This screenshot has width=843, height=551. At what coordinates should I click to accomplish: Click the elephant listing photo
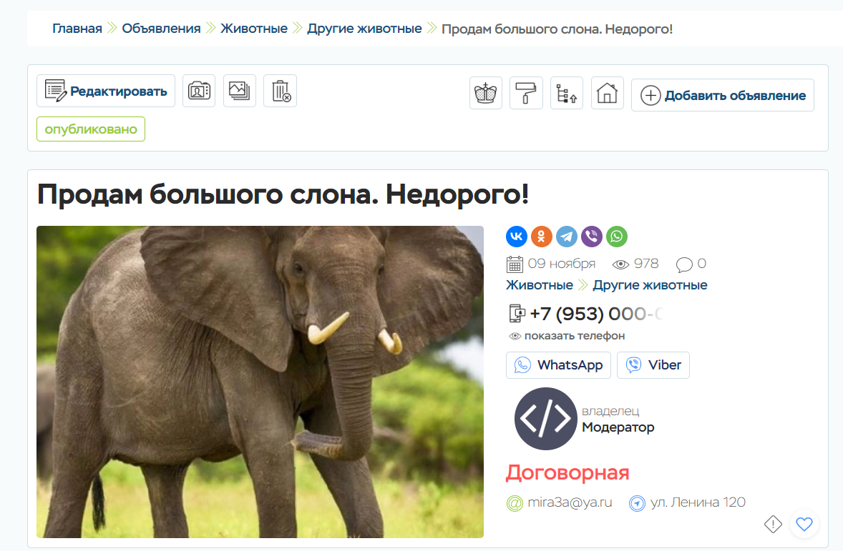pos(260,382)
